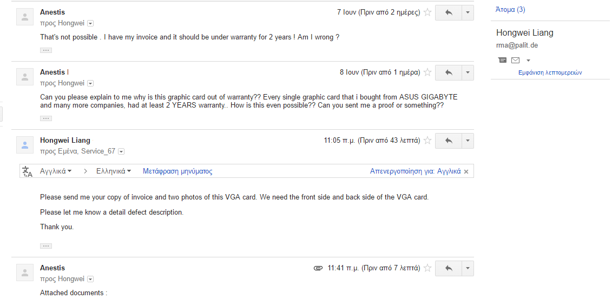Image resolution: width=612 pixels, height=299 pixels.
Task: Reply to the 8 Ιουν message
Action: tap(449, 72)
